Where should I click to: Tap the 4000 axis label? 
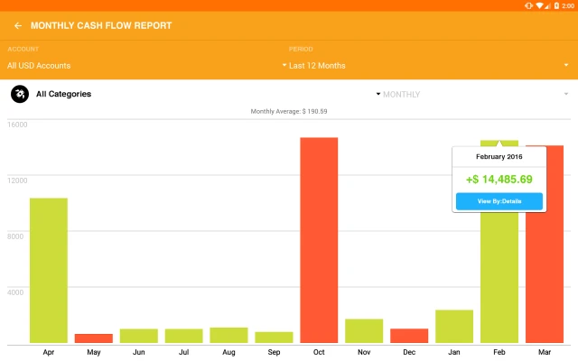click(x=15, y=292)
